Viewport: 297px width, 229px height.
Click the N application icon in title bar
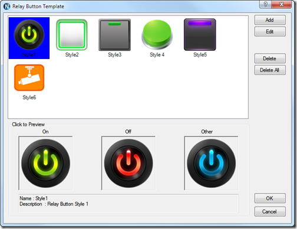[x=7, y=6]
